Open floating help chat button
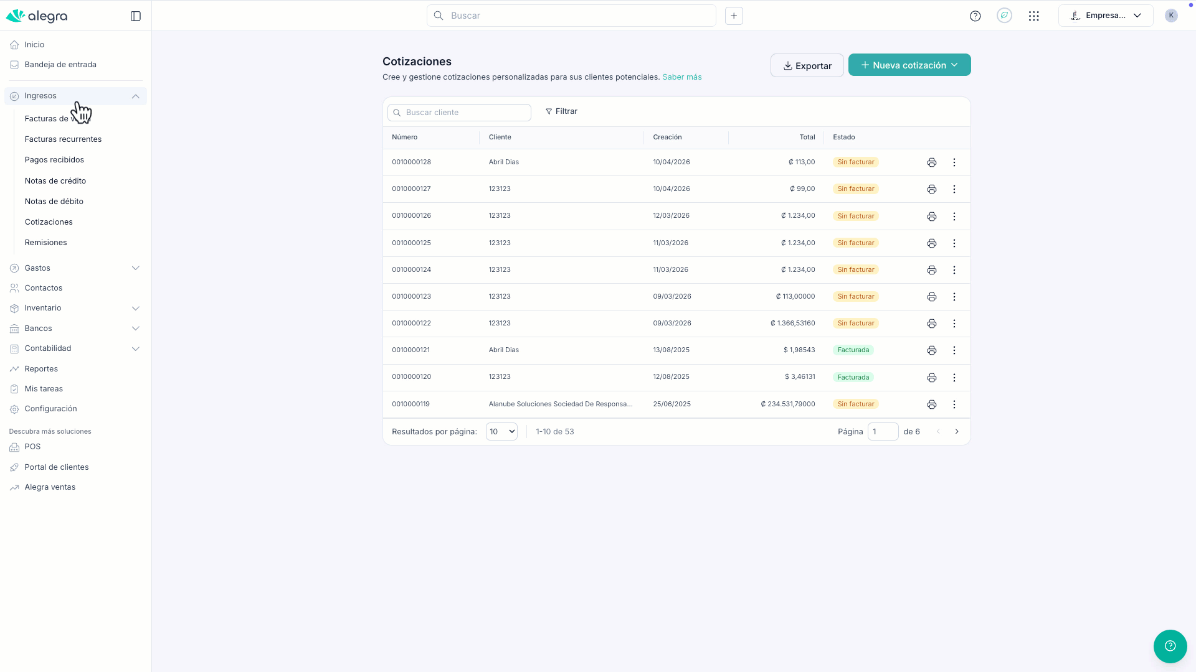The width and height of the screenshot is (1196, 672). coord(1170,646)
